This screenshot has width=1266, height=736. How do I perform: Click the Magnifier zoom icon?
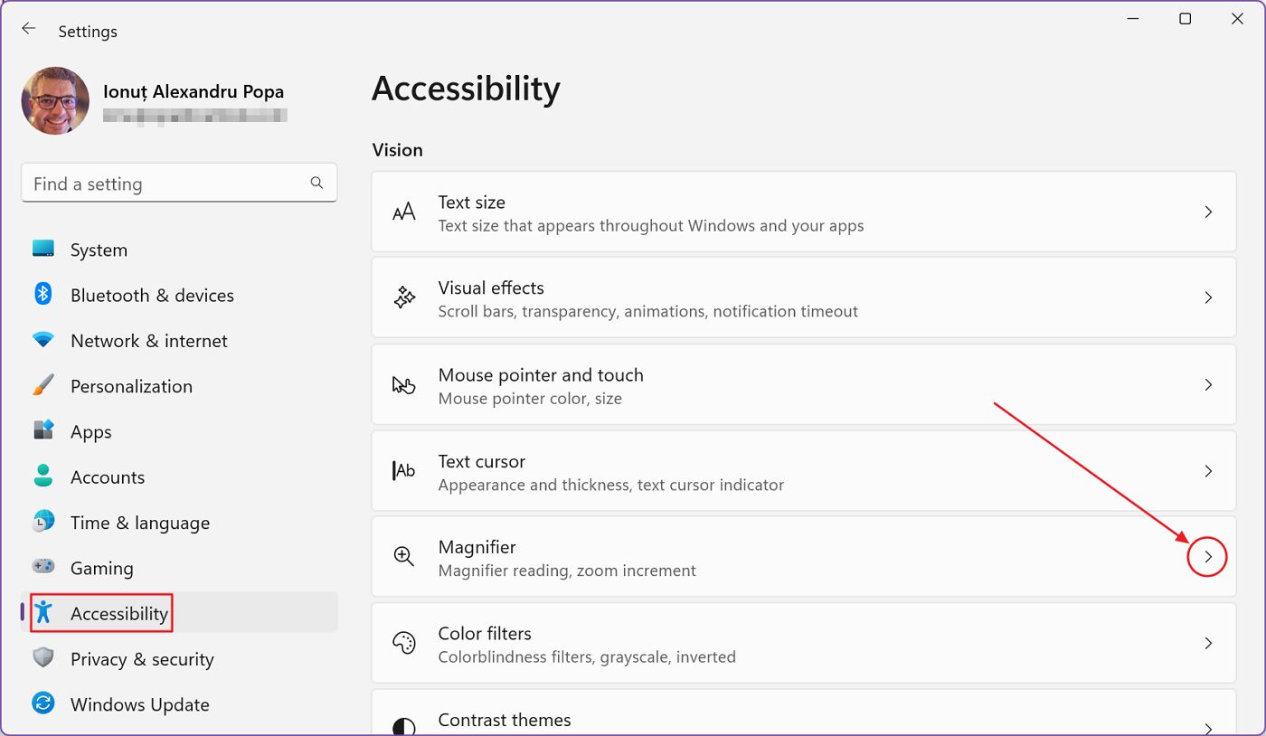tap(404, 557)
